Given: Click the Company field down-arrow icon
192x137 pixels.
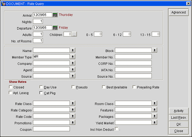Looking at the screenshot, I should [x=73, y=63].
